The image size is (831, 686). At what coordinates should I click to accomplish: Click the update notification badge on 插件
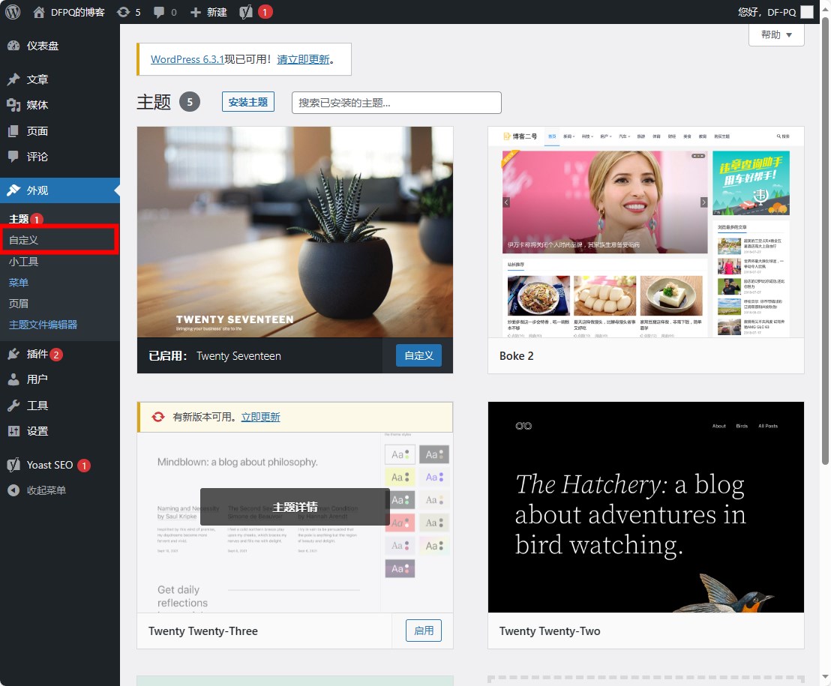(x=56, y=355)
